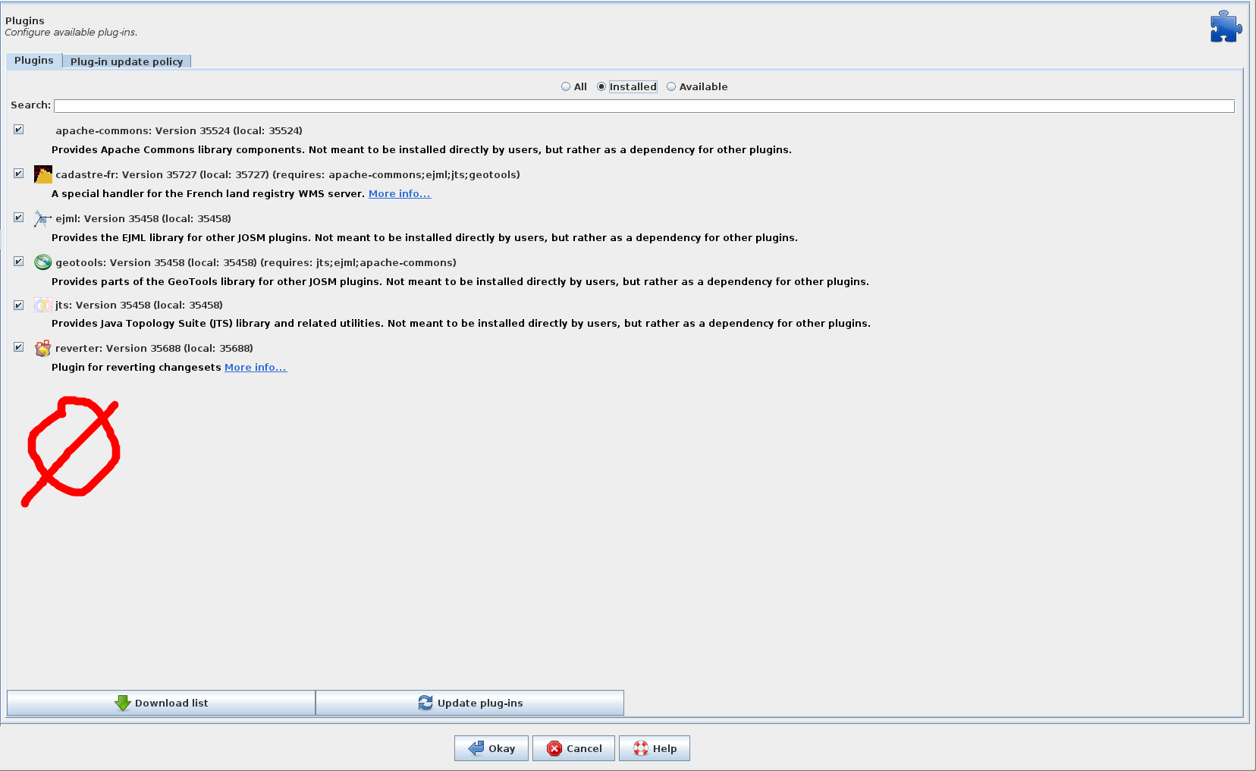Choose the Installed filter option

pyautogui.click(x=601, y=87)
